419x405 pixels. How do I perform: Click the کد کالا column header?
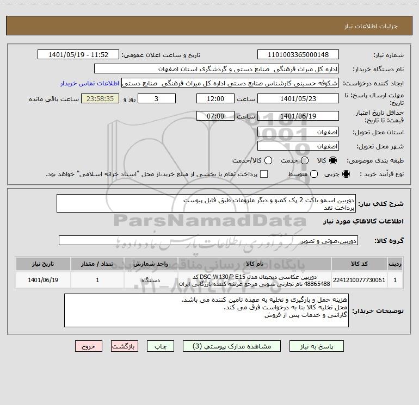tap(359, 264)
